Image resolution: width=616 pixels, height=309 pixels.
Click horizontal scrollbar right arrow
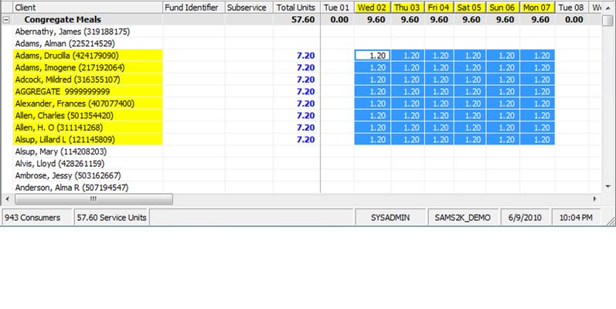[595, 199]
